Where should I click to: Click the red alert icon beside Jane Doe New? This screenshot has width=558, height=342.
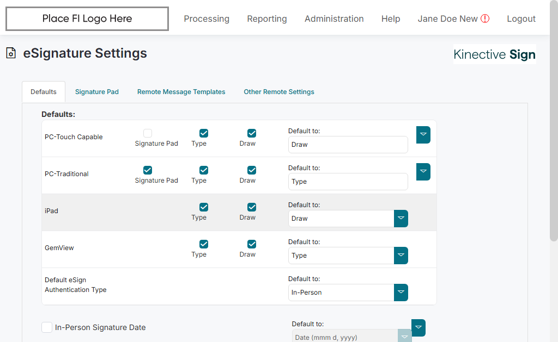(485, 18)
